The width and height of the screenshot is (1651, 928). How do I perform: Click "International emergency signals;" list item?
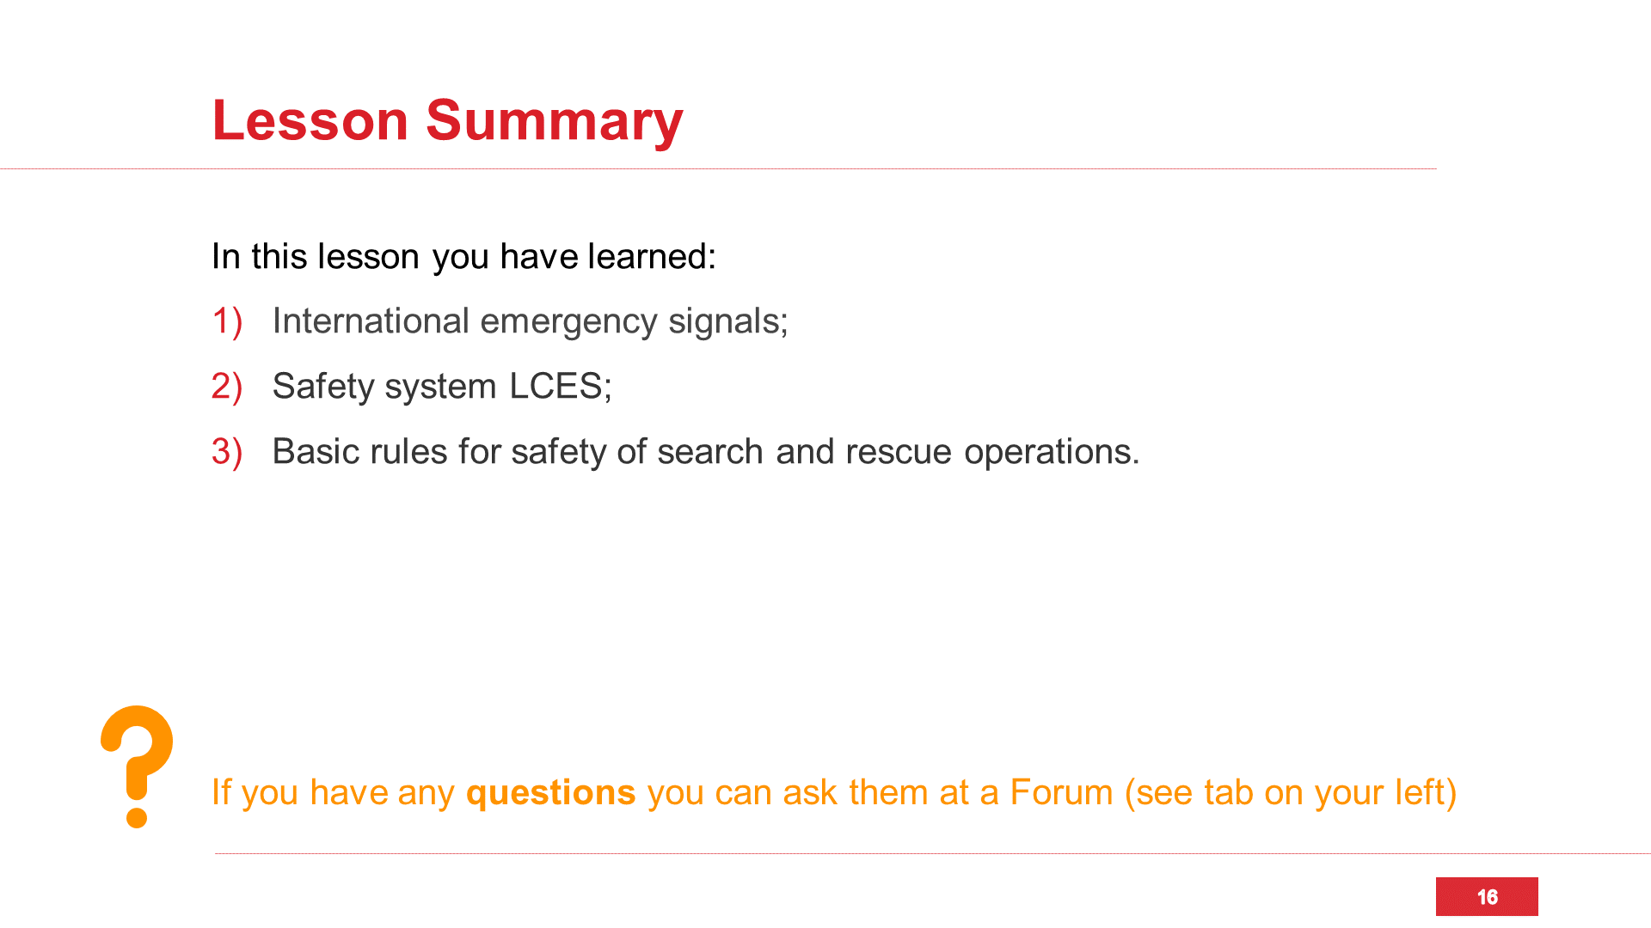coord(530,321)
